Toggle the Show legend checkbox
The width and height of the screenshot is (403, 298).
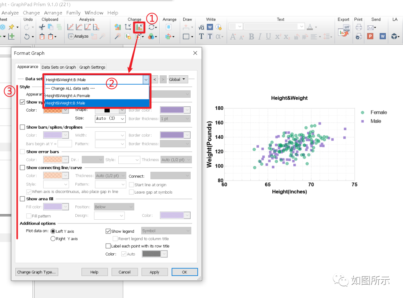(x=108, y=231)
